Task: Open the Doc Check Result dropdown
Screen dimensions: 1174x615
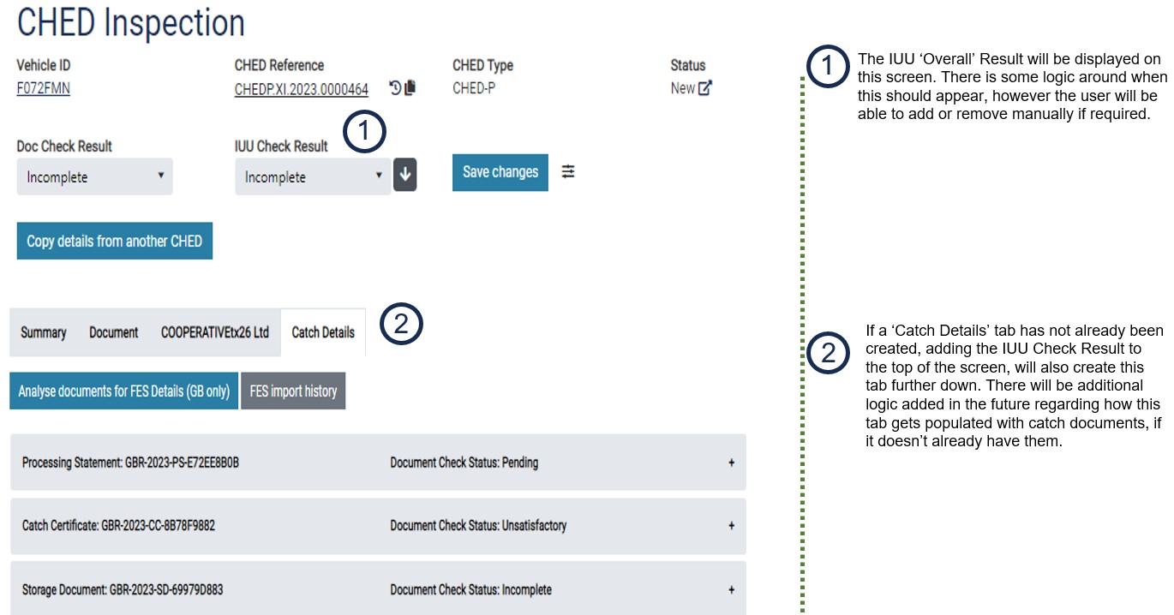Action: click(x=94, y=177)
